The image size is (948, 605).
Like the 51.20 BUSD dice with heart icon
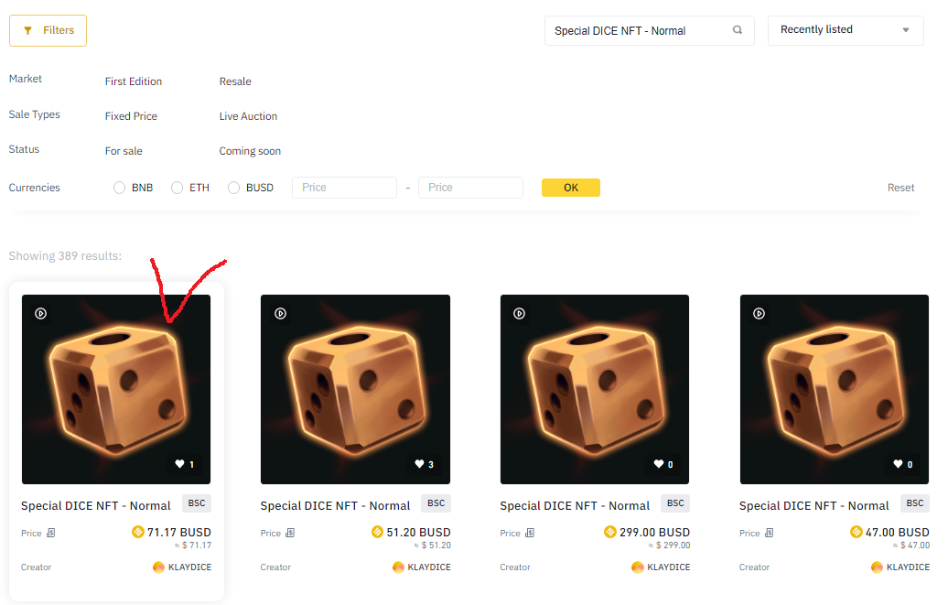pos(419,464)
